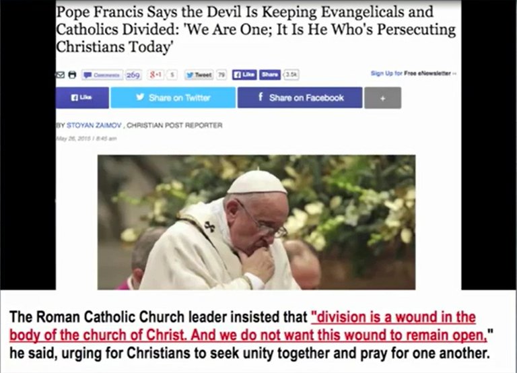Open Sign Up for Free eNewsletter link
The width and height of the screenshot is (517, 373).
pyautogui.click(x=413, y=73)
